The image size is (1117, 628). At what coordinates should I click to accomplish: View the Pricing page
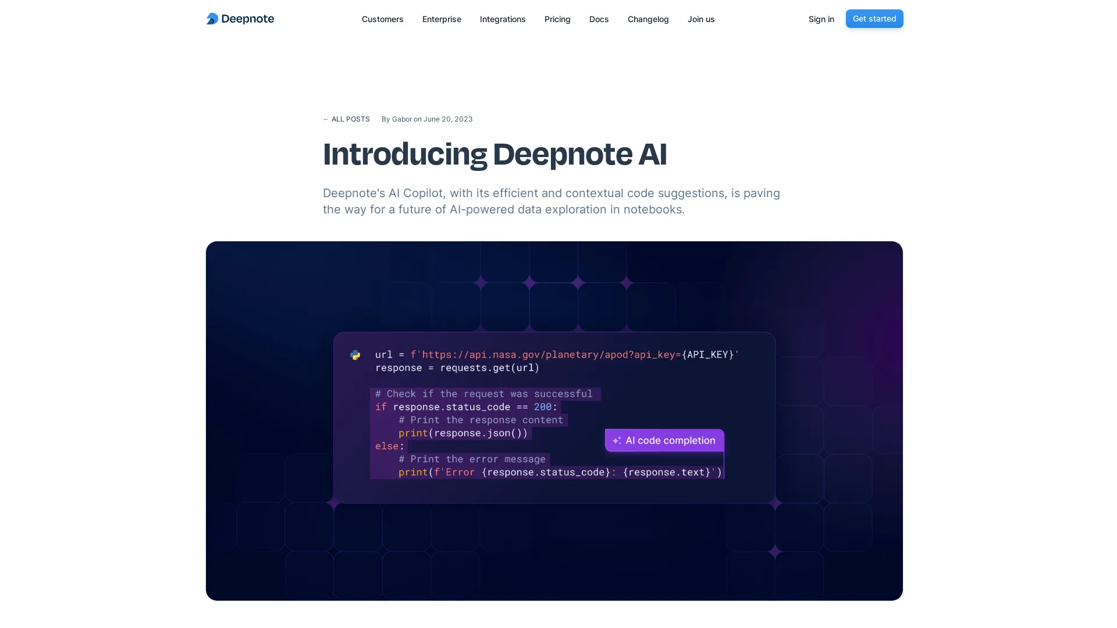[x=557, y=19]
